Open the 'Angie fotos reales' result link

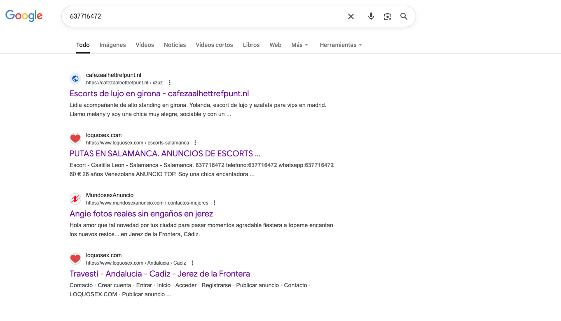click(141, 214)
